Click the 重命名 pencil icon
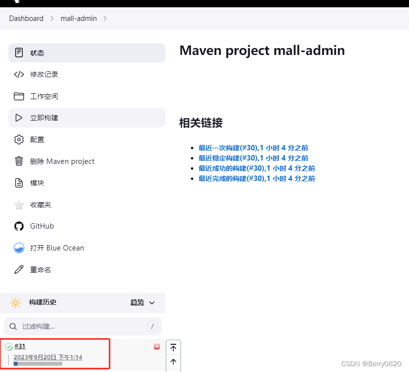 19,269
